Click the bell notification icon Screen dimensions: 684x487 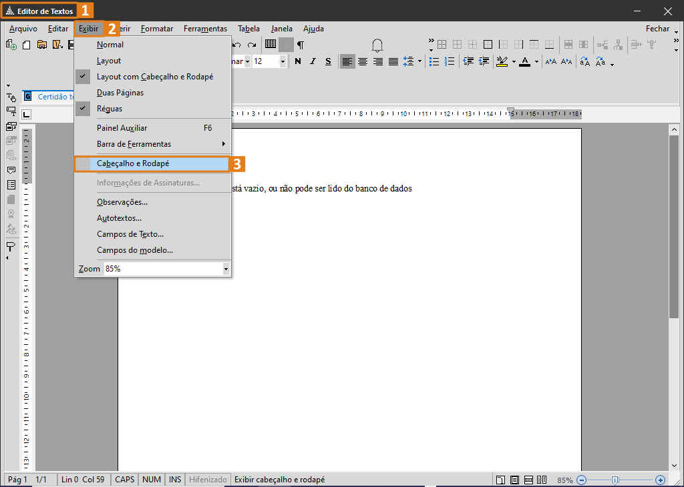[377, 45]
